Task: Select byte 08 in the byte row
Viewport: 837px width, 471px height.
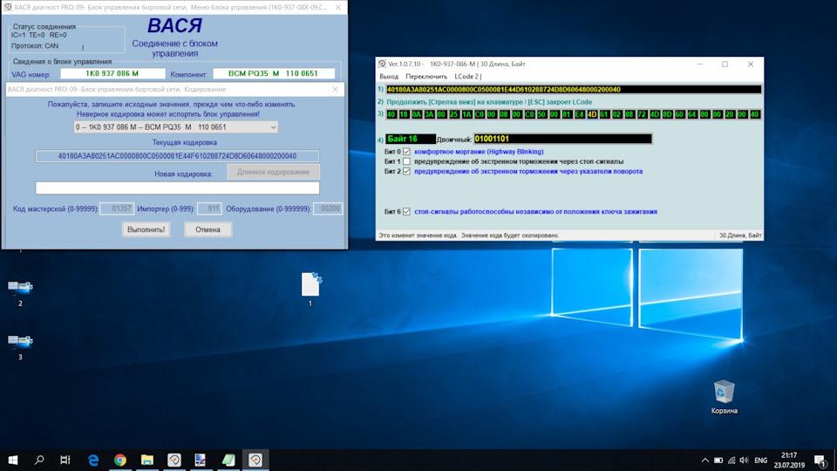Action: [504, 114]
